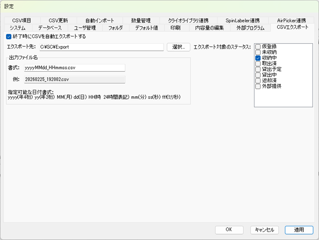Go to the ユーザ管理 tab

[85, 28]
